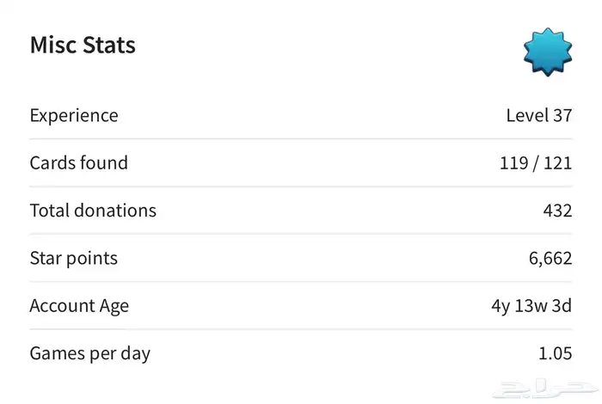The height and width of the screenshot is (404, 602).
Task: Click divider line below the Experience row
Action: click(x=301, y=139)
